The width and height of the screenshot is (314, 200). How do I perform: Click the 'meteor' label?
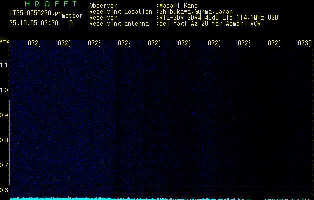pyautogui.click(x=72, y=16)
